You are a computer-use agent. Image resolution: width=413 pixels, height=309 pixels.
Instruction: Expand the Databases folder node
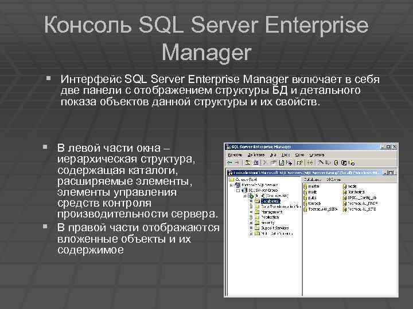(x=251, y=201)
